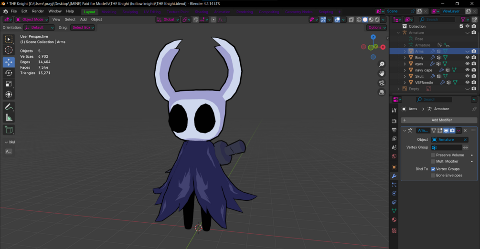The width and height of the screenshot is (480, 249).
Task: Open the Tool properties tab
Action: [x=394, y=110]
